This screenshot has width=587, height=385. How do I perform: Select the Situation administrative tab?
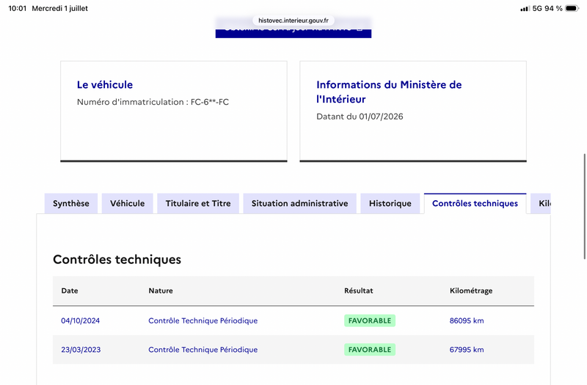coord(300,204)
